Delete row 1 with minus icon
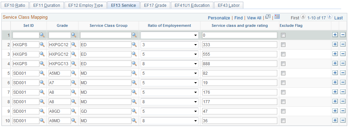 pyautogui.click(x=343, y=35)
